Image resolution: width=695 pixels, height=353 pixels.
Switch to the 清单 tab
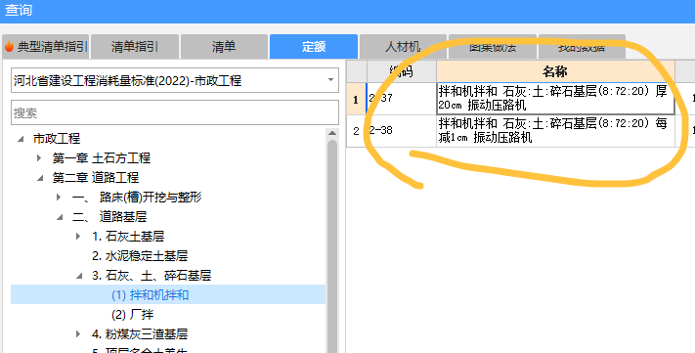(x=224, y=47)
